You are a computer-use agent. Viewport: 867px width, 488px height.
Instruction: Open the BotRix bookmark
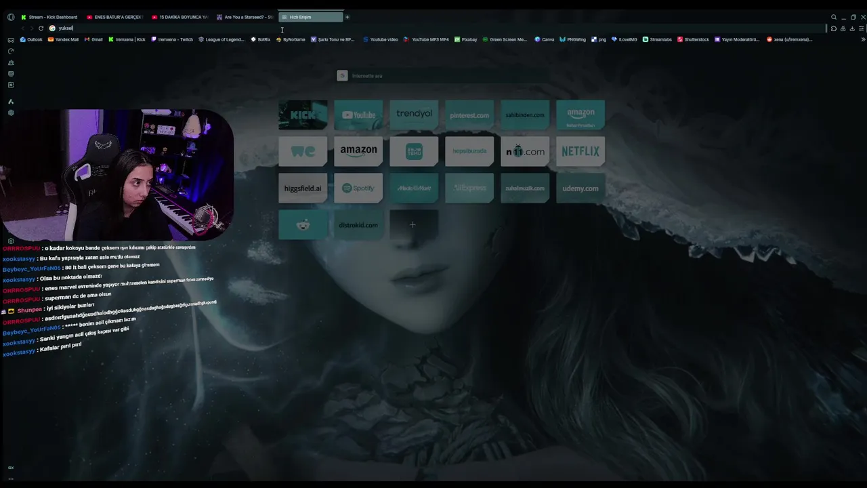click(x=261, y=39)
